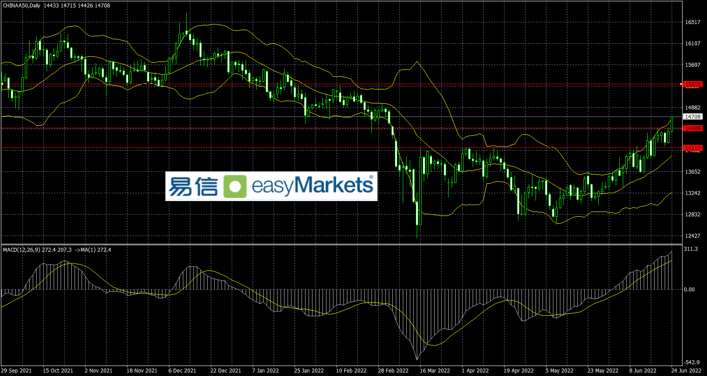This screenshot has height=376, width=707.
Task: Select the red 15335 price level tag
Action: pos(693,84)
